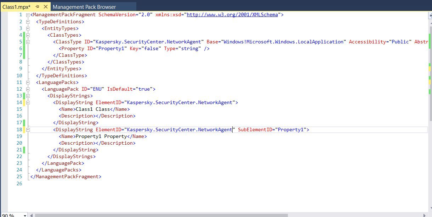Click the SchemaVersion="2.0" attribute
Image resolution: width=432 pixels, height=217 pixels.
125,15
